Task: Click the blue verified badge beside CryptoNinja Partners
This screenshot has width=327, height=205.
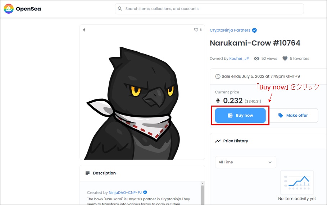Action: [x=254, y=31]
